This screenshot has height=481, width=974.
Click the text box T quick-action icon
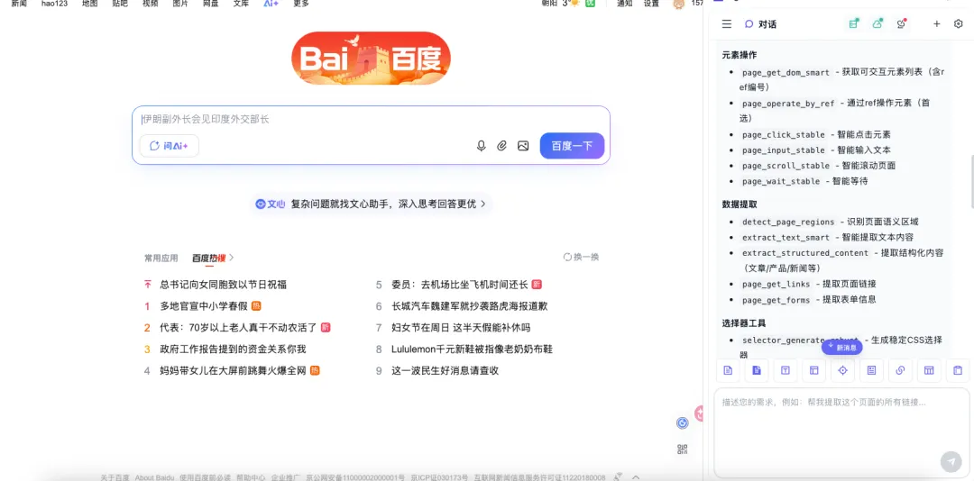pyautogui.click(x=786, y=370)
